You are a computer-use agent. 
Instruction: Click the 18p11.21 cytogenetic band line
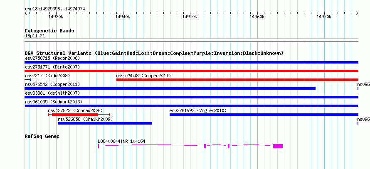click(191, 40)
